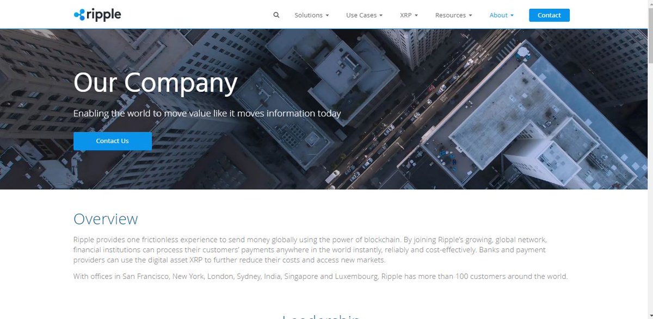Click the Overview section heading
The height and width of the screenshot is (319, 653).
pos(106,219)
